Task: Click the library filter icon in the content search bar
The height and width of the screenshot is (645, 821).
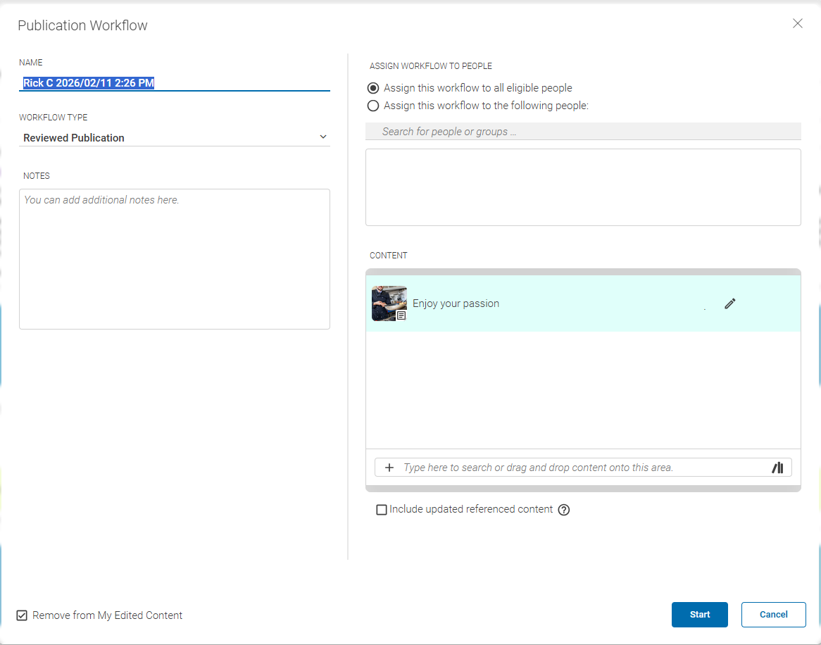Action: [x=777, y=467]
